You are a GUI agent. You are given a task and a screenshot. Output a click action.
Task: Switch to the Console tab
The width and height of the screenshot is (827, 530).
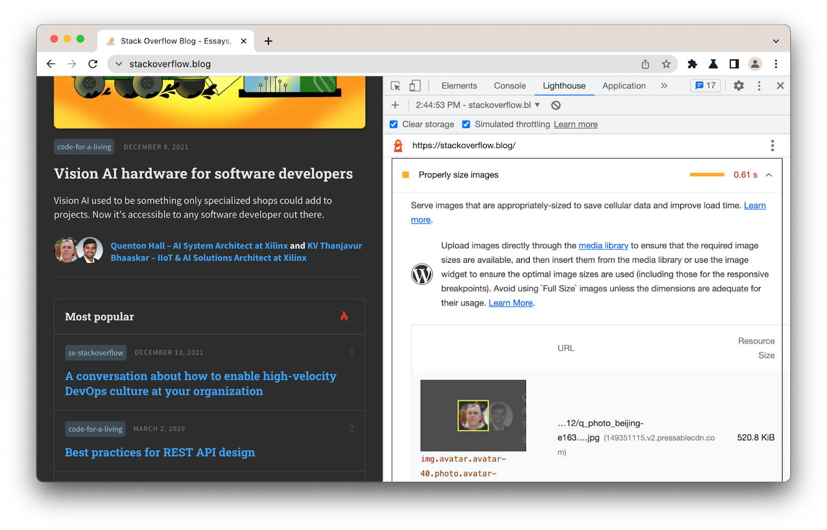pos(510,86)
